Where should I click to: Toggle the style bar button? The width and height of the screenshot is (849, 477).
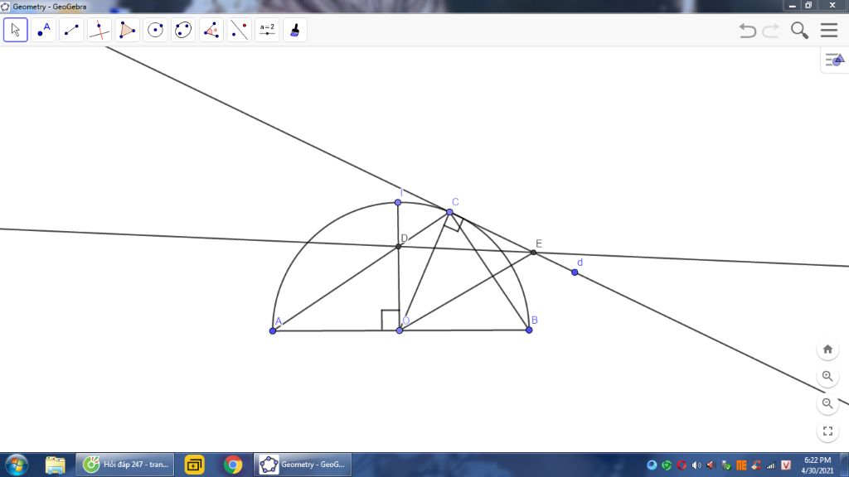pyautogui.click(x=834, y=60)
